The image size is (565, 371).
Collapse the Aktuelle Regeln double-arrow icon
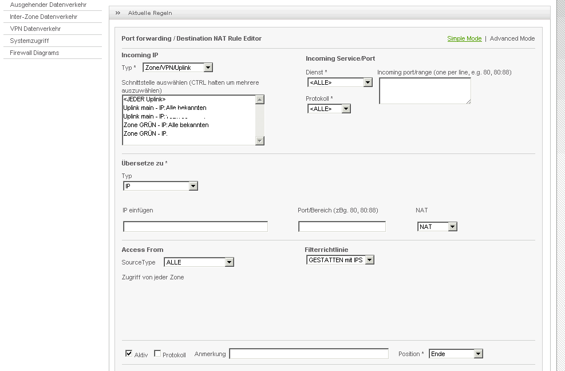[x=117, y=13]
